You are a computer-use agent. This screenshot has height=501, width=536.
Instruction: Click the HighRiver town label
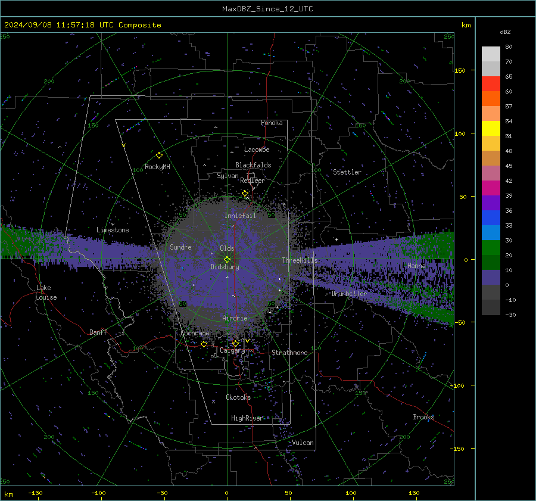[x=247, y=418]
